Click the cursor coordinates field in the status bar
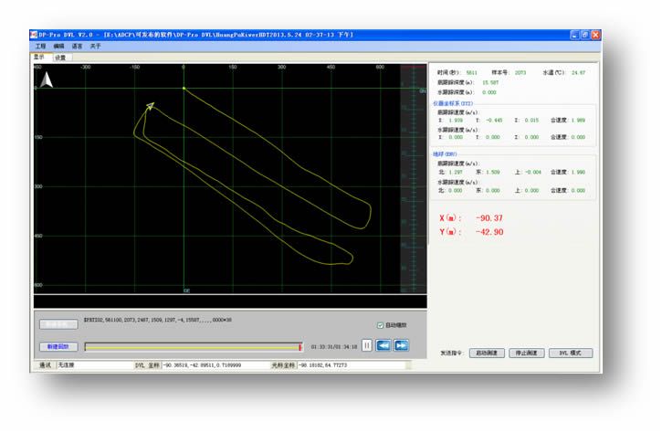 click(x=352, y=365)
